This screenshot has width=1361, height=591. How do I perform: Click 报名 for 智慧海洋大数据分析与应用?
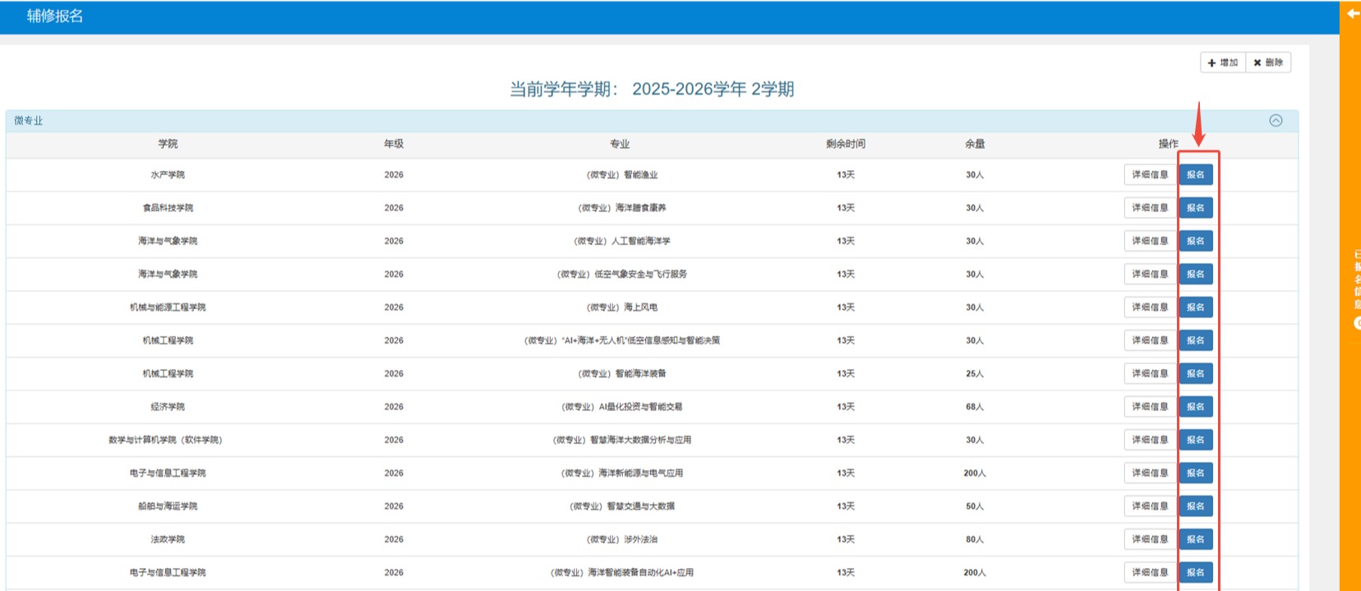pyautogui.click(x=1196, y=440)
